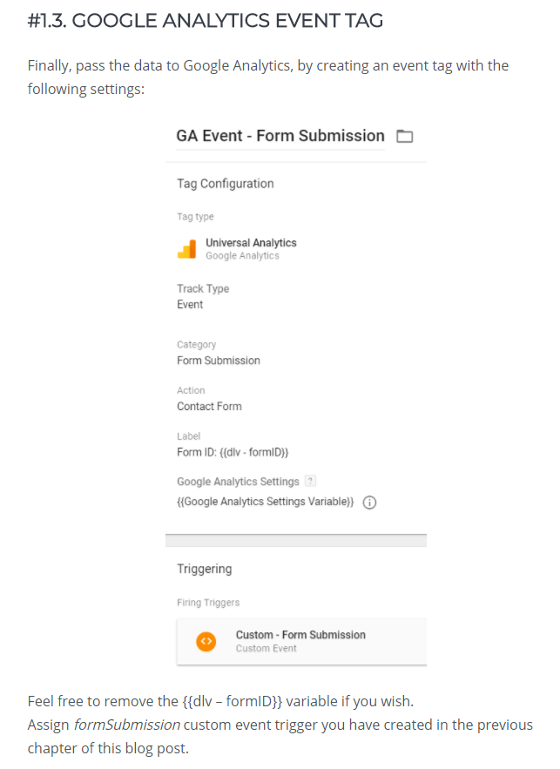Click the Event track type value

(190, 305)
